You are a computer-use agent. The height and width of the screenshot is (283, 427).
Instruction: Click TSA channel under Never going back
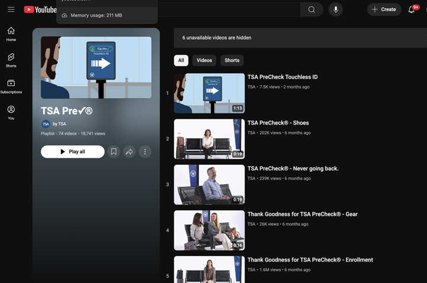tap(252, 178)
